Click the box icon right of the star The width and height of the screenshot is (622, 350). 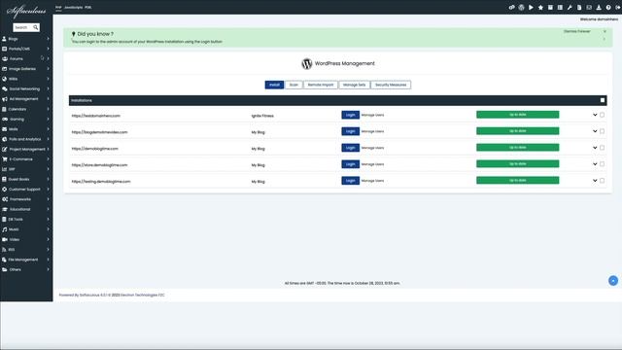point(550,8)
